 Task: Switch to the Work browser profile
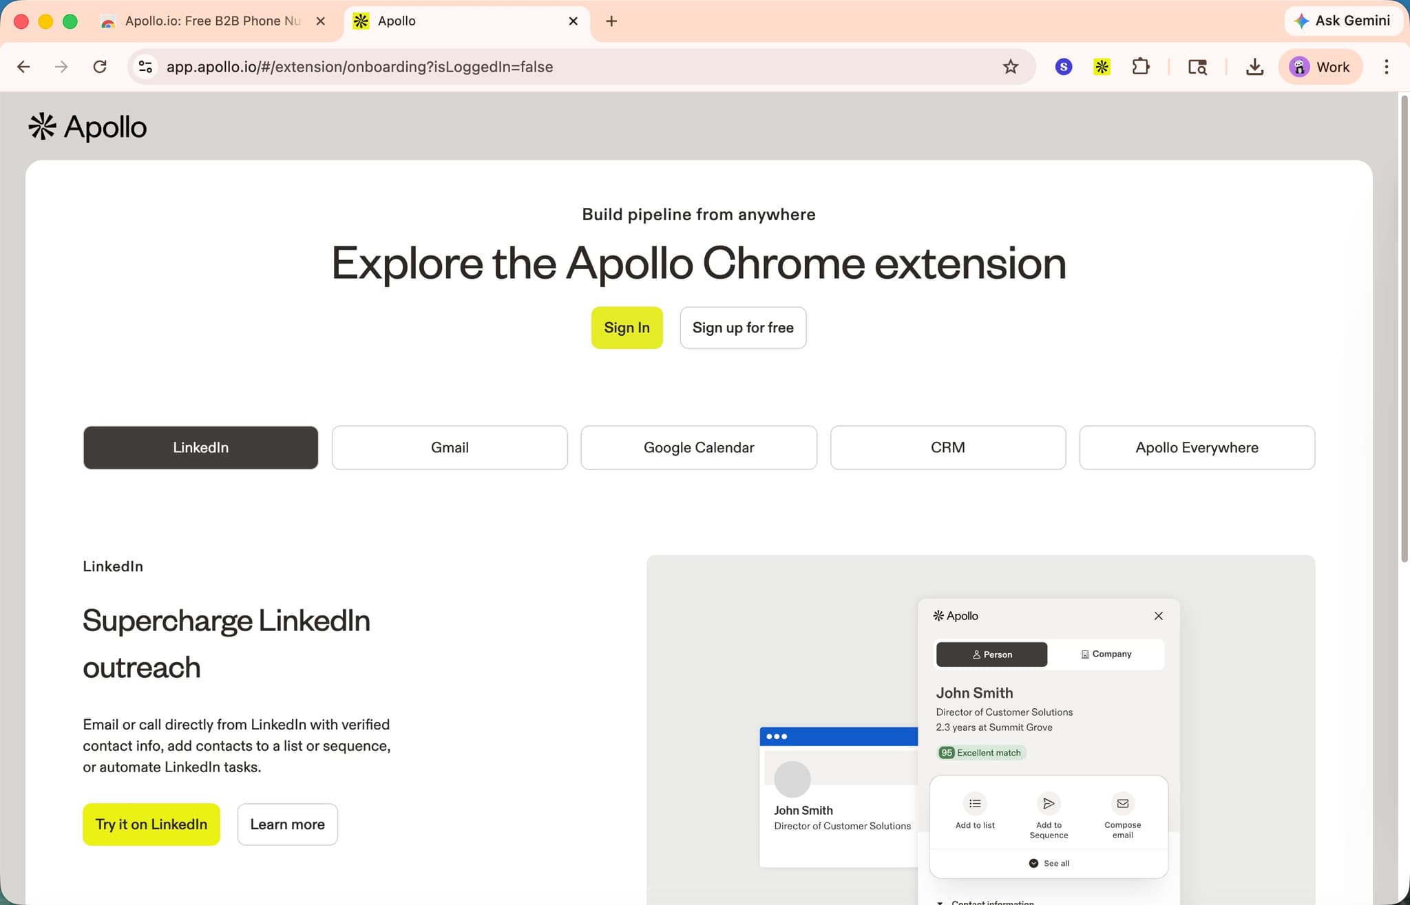point(1320,67)
